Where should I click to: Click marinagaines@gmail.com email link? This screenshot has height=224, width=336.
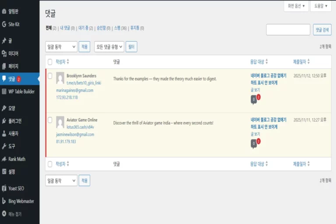tap(74, 90)
